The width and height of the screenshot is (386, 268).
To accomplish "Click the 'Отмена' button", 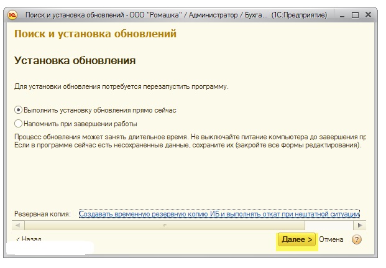I will 331,239.
